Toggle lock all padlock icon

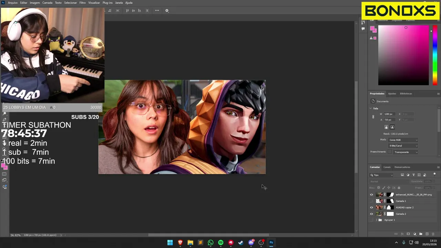click(399, 188)
